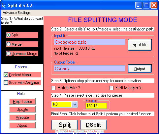
Task: Choose the Merge radio option
Action: coord(9,44)
